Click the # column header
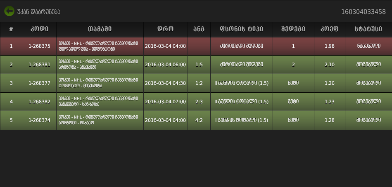Viewport: 392px width, 187px height. (x=11, y=29)
